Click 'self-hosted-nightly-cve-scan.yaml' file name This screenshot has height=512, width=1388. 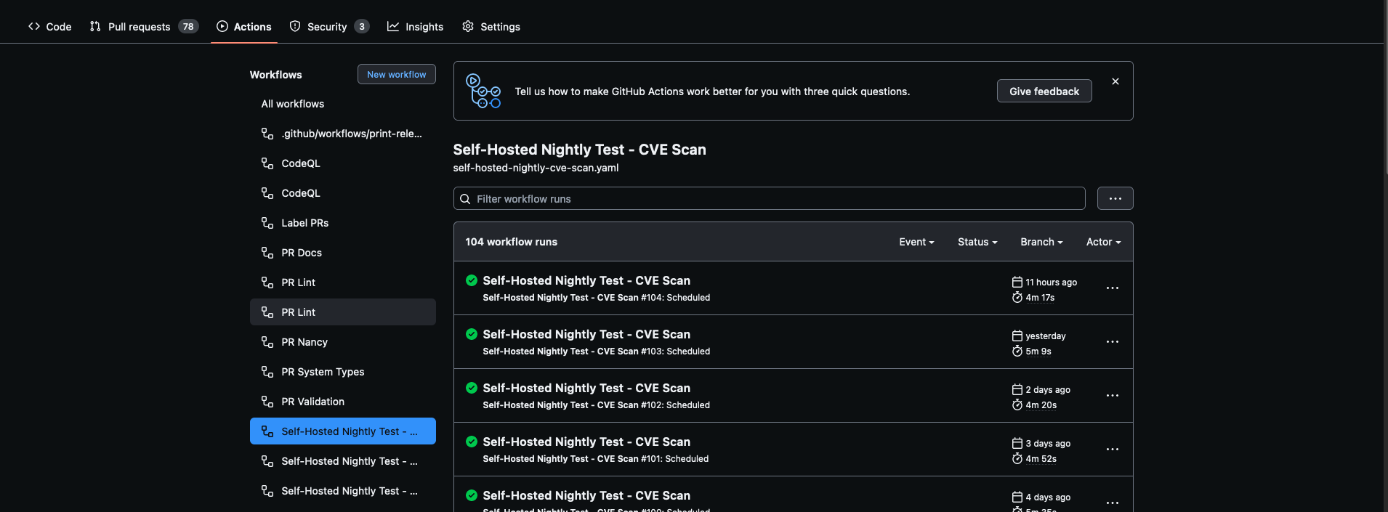pyautogui.click(x=536, y=168)
